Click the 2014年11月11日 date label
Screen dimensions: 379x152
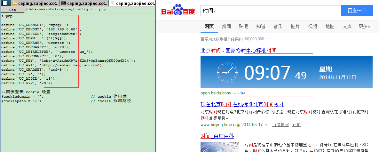337,77
